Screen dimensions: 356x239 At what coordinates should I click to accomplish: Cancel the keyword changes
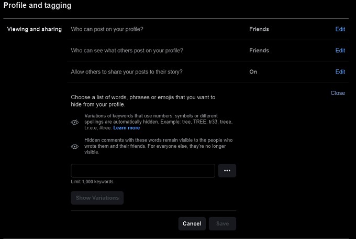(x=192, y=224)
